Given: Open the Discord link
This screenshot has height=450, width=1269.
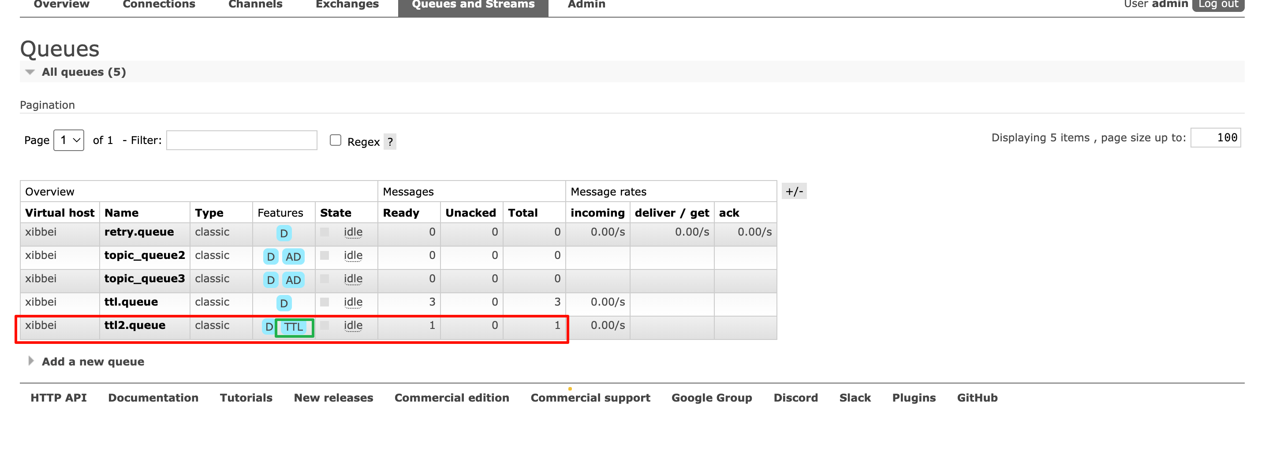Looking at the screenshot, I should [x=795, y=398].
